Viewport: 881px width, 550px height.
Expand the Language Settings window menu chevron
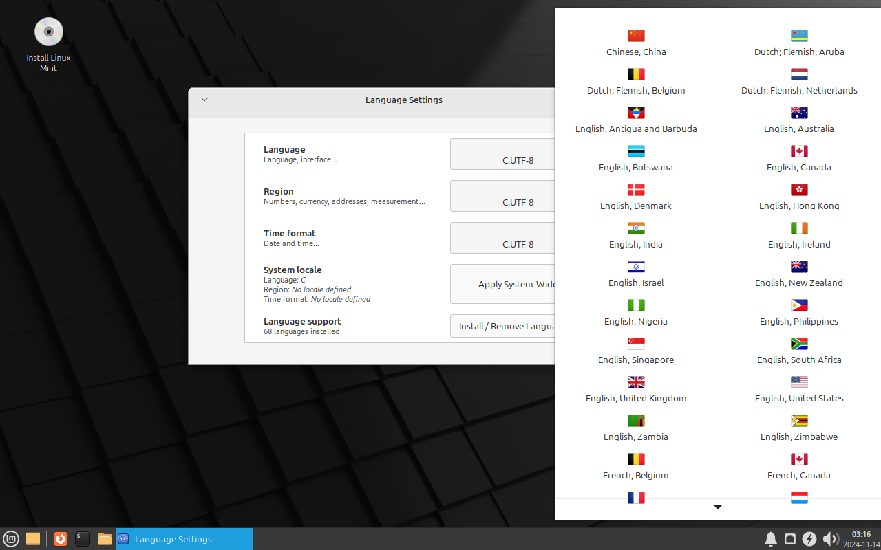coord(204,100)
